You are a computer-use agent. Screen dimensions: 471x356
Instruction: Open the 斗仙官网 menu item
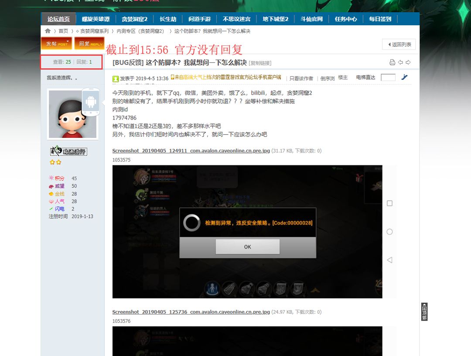[x=312, y=19]
